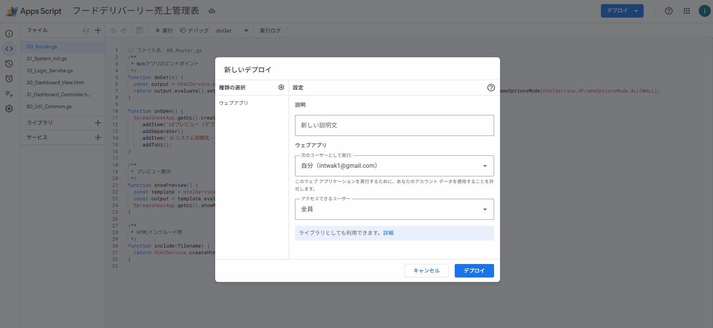Open the doGet function selector dropdown
The height and width of the screenshot is (328, 713).
[x=232, y=31]
